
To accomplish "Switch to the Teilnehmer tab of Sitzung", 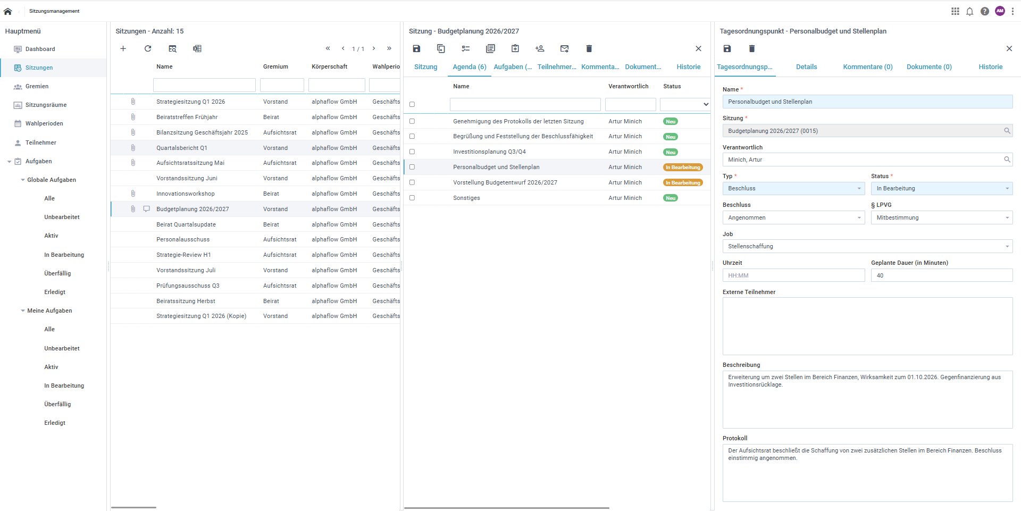I will tap(556, 66).
